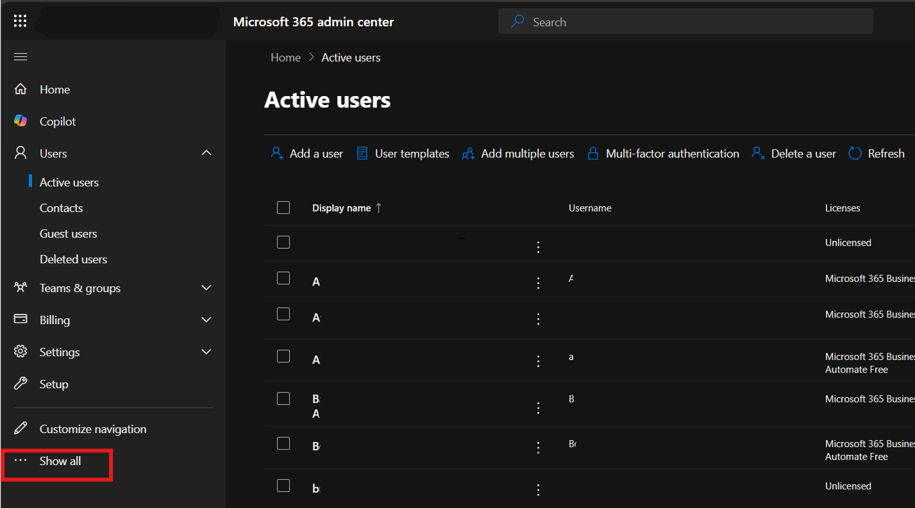Open more actions for Unlicensed user 'b'
This screenshot has width=915, height=508.
pos(538,490)
